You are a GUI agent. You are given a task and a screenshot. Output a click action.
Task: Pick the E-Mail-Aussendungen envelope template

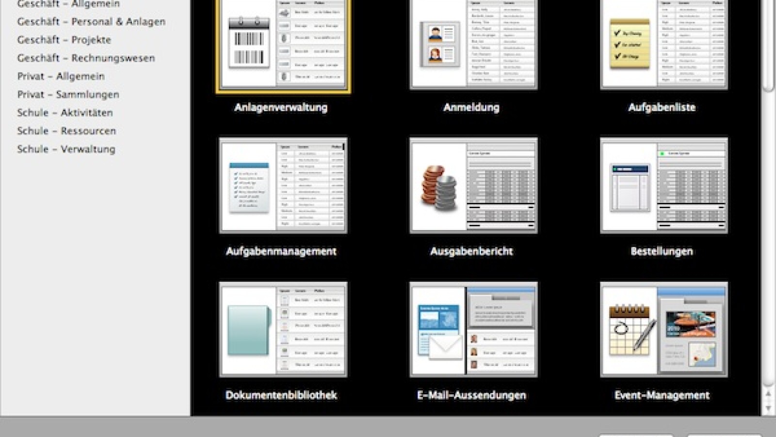click(473, 329)
